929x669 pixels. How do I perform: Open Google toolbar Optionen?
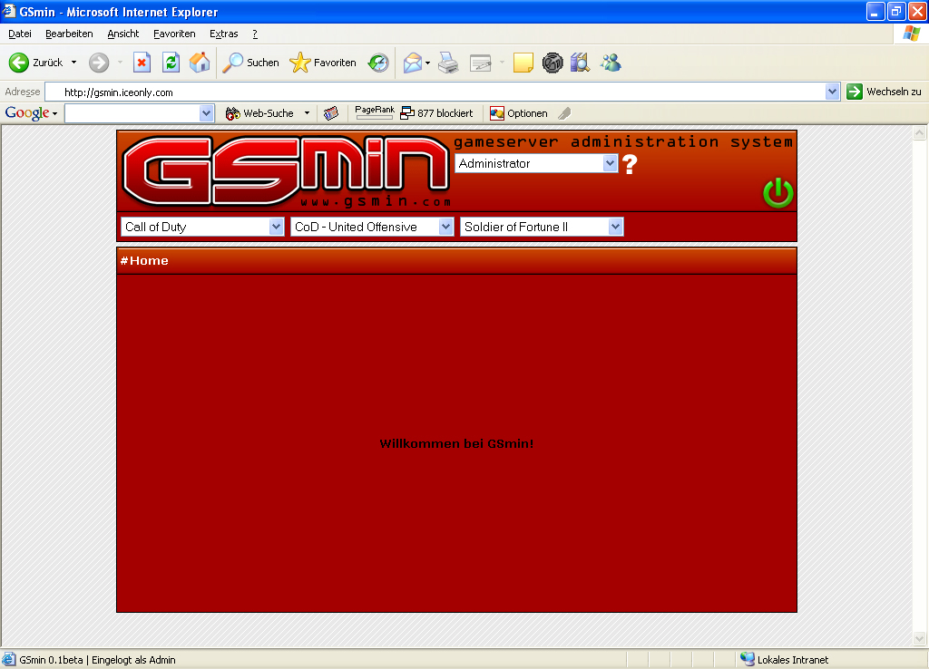pos(518,113)
